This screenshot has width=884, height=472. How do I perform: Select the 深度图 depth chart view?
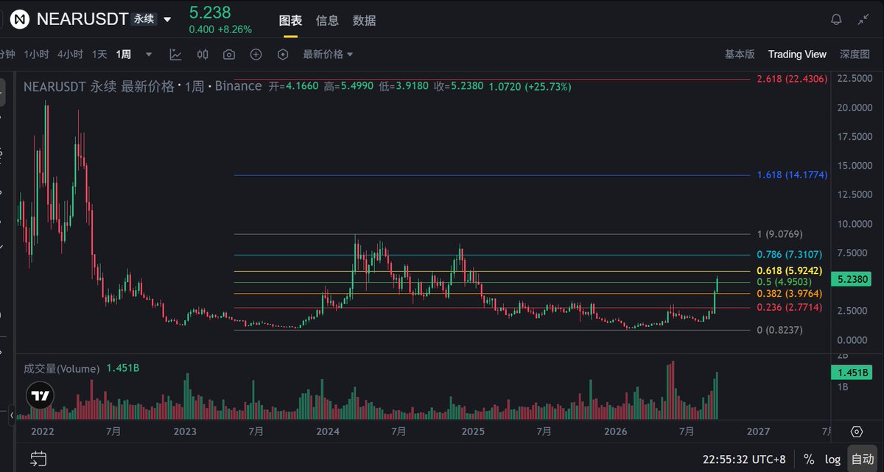855,54
